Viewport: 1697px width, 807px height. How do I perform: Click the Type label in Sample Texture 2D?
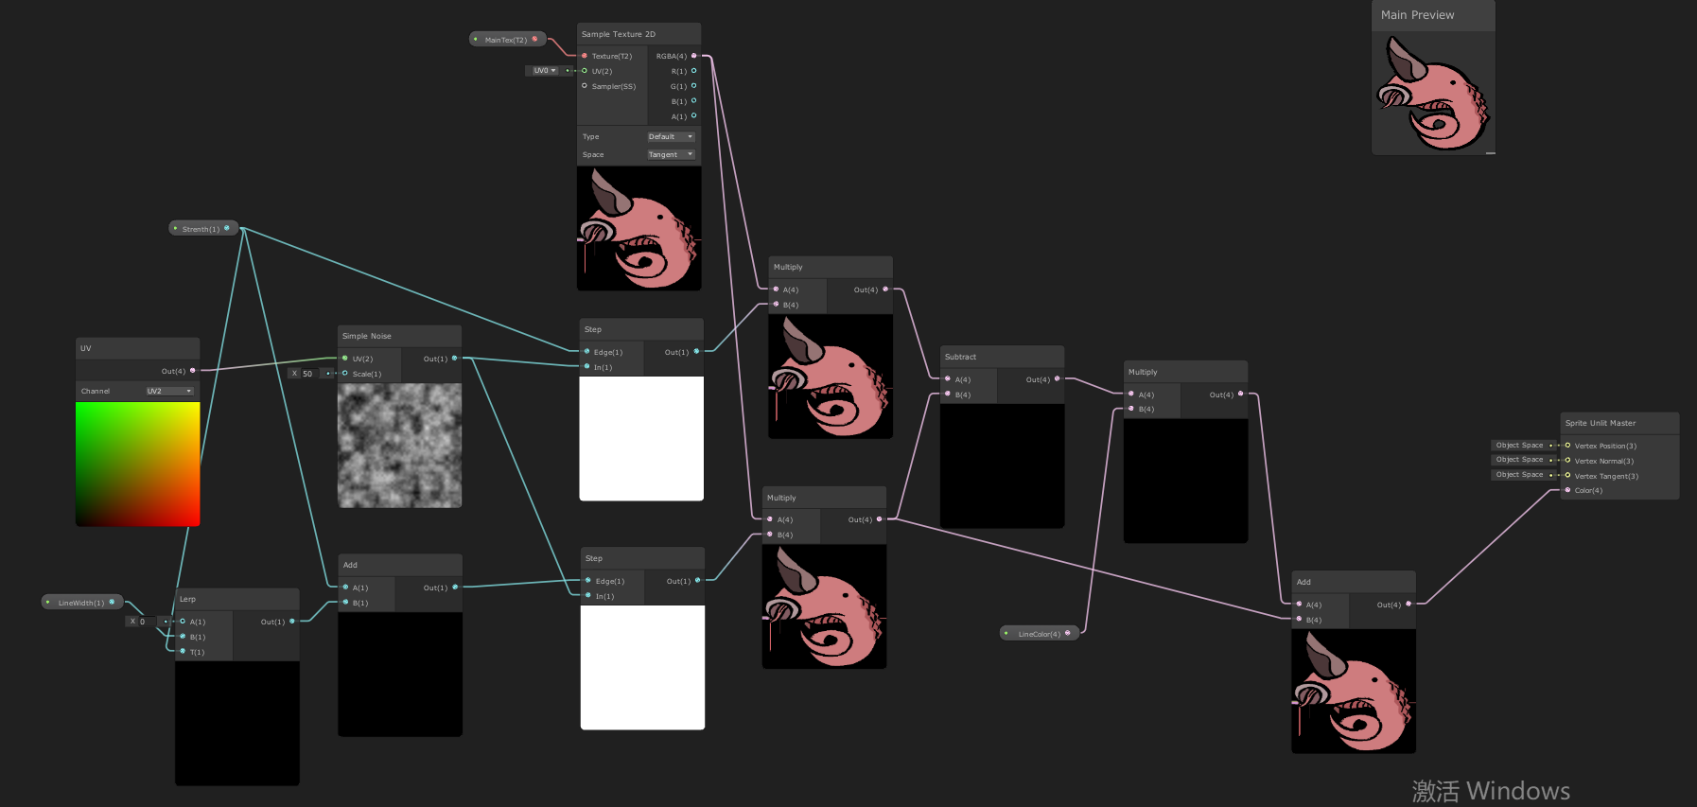(591, 137)
